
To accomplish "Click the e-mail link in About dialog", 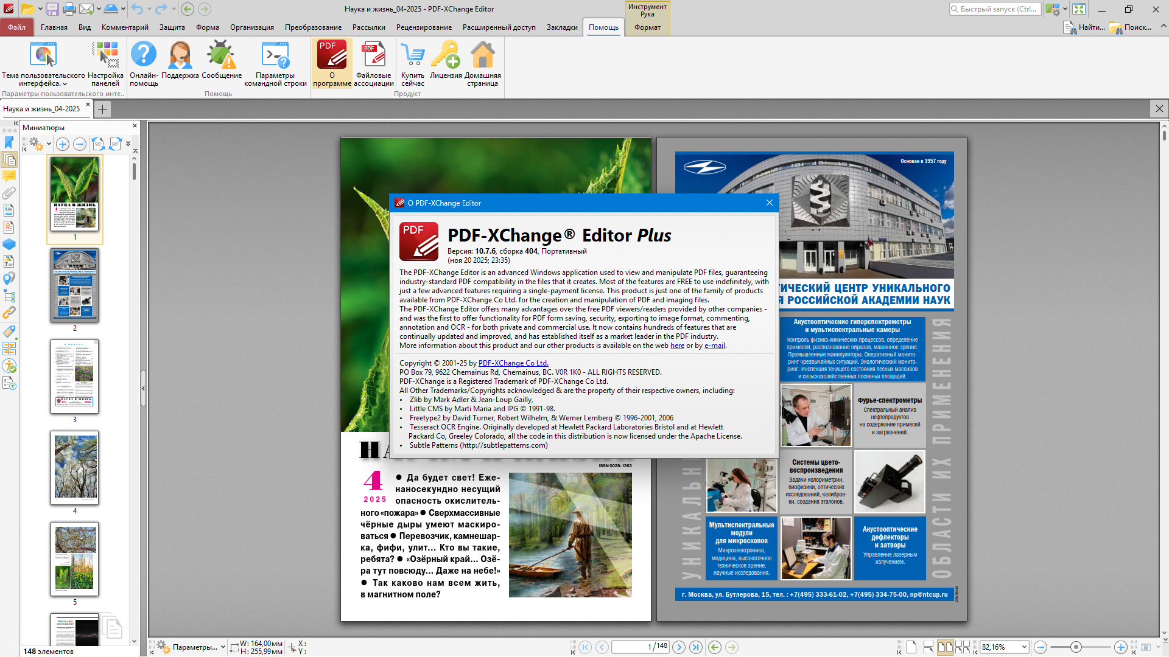I will pyautogui.click(x=714, y=346).
